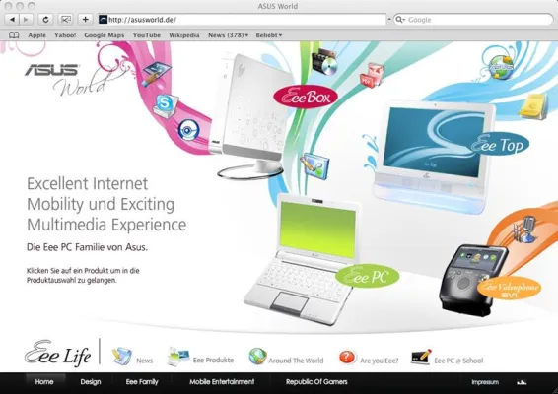Open the Google search magnifier dropdown
Image resolution: width=558 pixels, height=394 pixels.
[400, 20]
